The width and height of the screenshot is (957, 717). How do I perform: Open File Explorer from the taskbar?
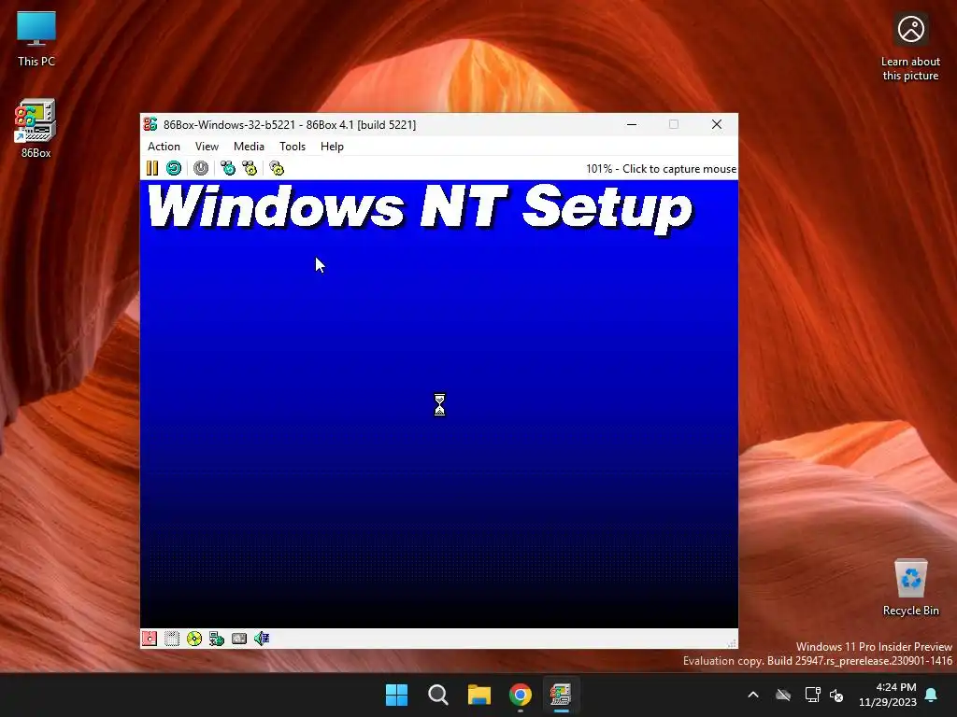(479, 695)
